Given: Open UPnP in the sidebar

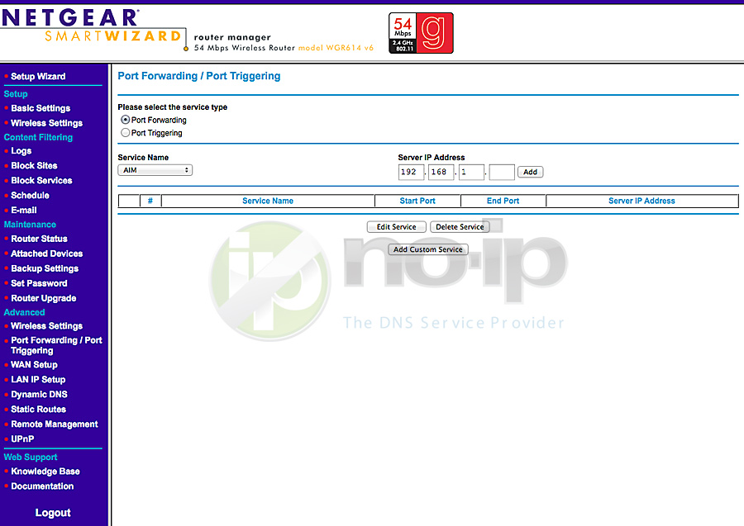Looking at the screenshot, I should click(22, 438).
